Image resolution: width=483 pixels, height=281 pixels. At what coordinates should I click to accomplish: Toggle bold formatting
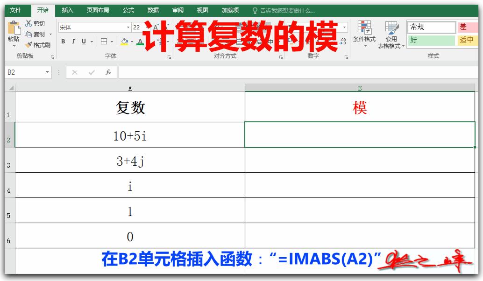pyautogui.click(x=63, y=42)
